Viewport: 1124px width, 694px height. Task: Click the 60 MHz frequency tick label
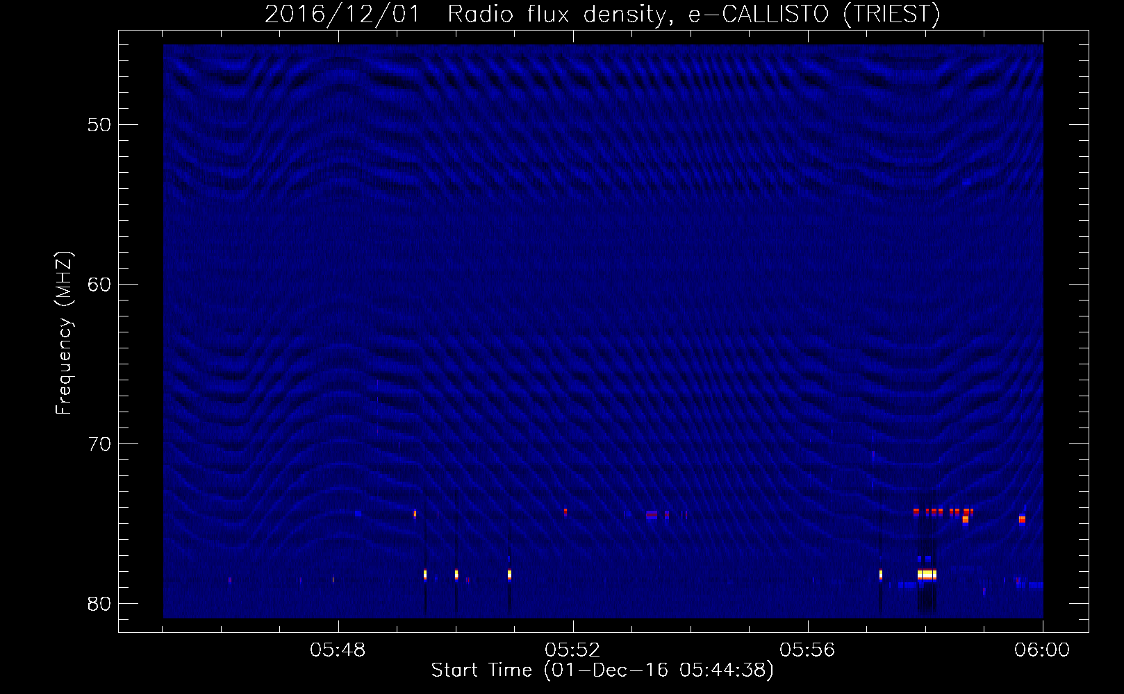coord(100,285)
